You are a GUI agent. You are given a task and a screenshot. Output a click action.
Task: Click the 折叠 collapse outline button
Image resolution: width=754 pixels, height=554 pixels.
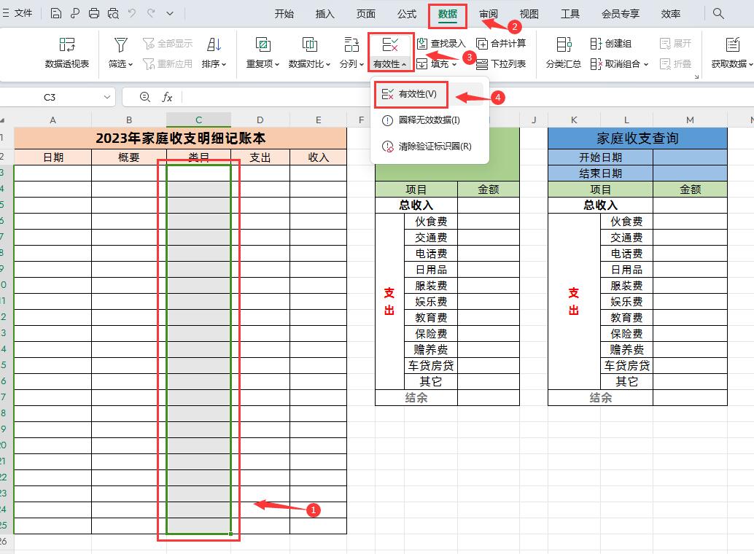click(x=676, y=64)
